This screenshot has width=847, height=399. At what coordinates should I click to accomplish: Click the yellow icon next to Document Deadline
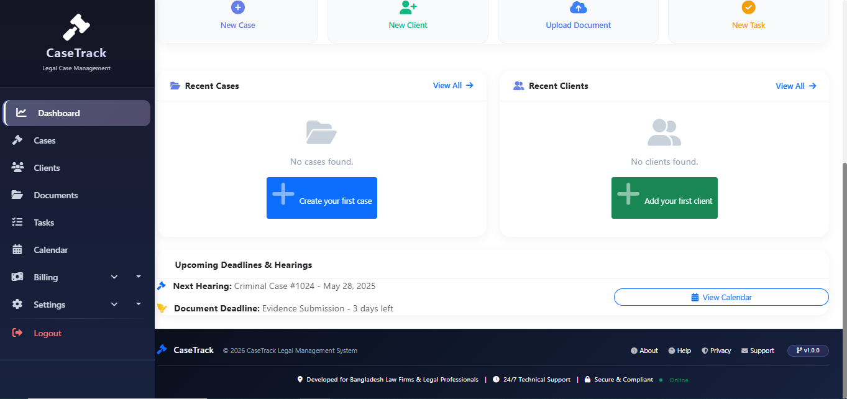tap(162, 308)
